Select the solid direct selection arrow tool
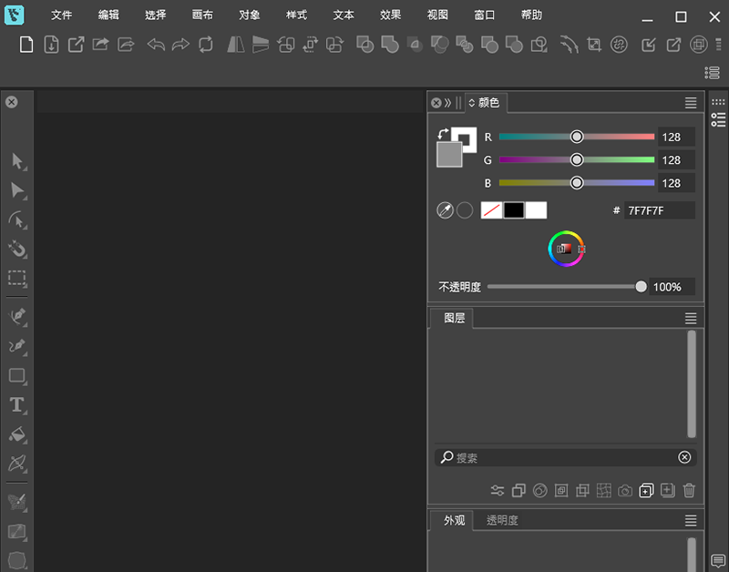Screen dimensions: 729x572 [17, 190]
